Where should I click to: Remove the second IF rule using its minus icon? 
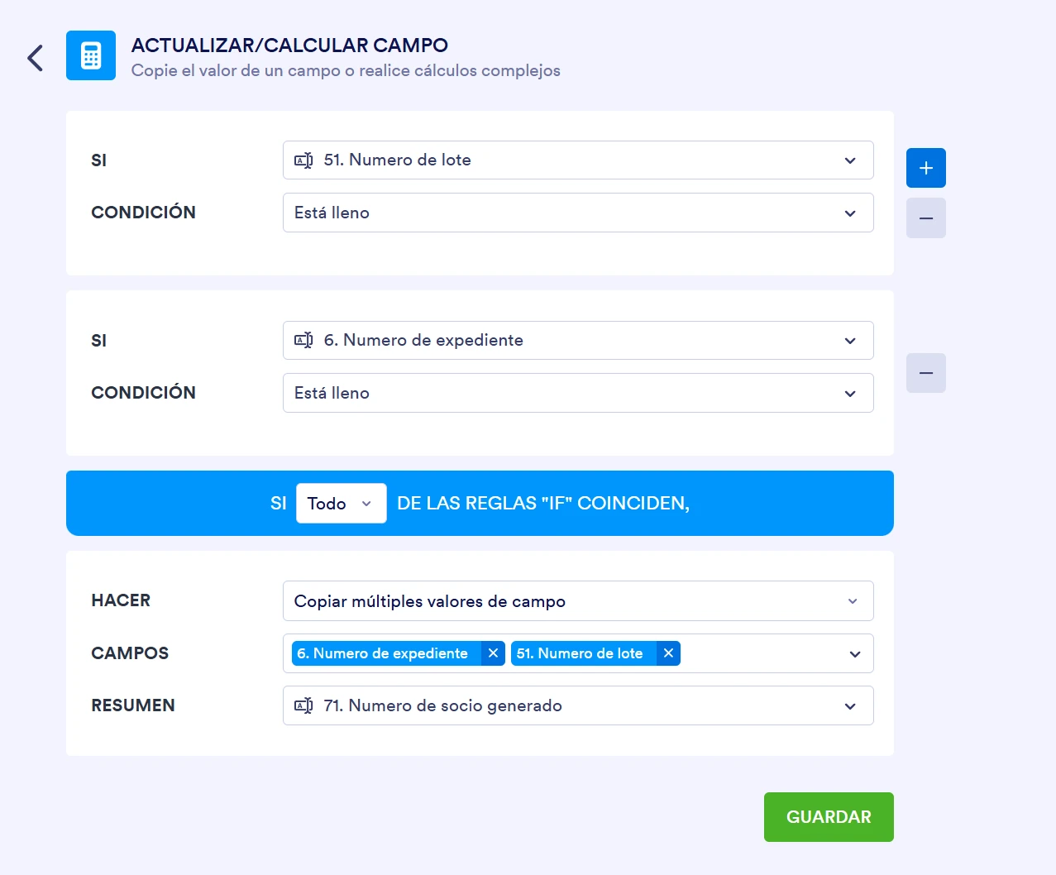coord(925,373)
